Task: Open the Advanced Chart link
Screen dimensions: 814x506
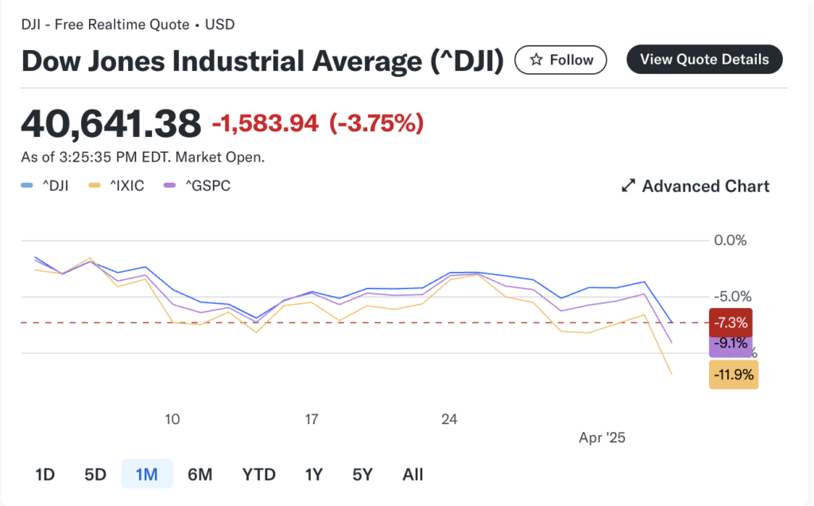Action: pyautogui.click(x=695, y=186)
